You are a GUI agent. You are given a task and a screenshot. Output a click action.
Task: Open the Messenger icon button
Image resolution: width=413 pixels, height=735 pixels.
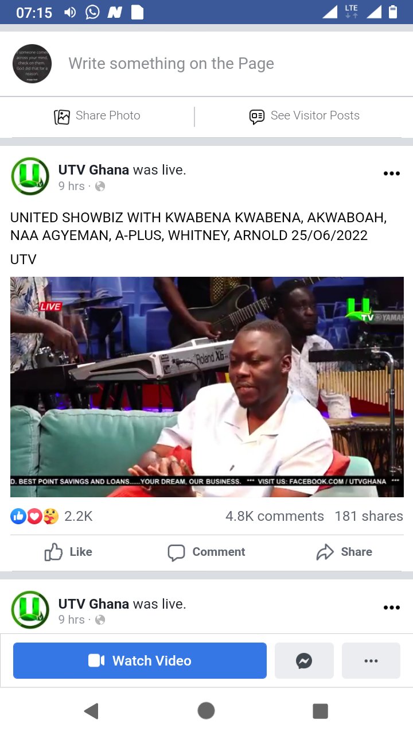(x=304, y=661)
